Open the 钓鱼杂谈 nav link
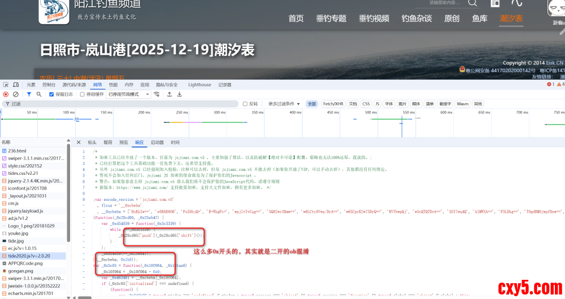Viewport: 565px width, 299px height. pyautogui.click(x=416, y=19)
